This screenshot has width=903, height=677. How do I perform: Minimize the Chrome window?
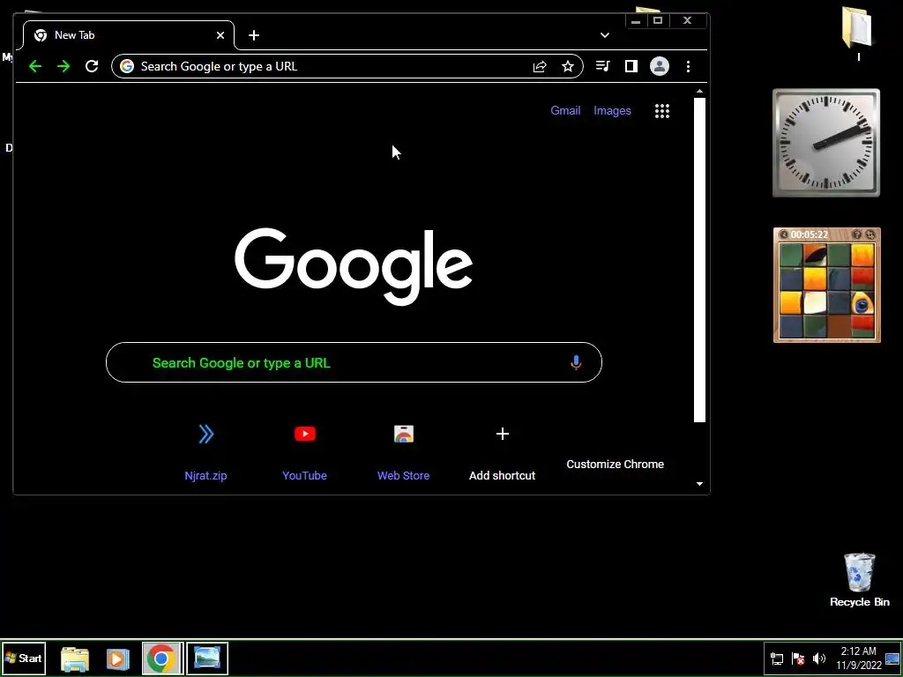[636, 21]
